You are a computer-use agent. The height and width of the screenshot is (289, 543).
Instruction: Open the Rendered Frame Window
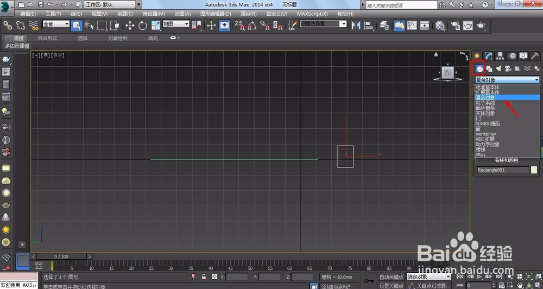tap(468, 26)
